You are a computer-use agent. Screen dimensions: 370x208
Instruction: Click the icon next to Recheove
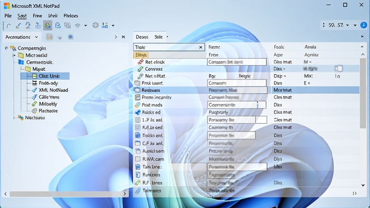point(34,110)
